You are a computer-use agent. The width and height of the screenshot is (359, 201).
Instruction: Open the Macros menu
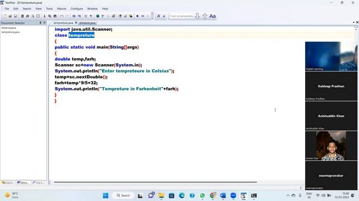62,9
